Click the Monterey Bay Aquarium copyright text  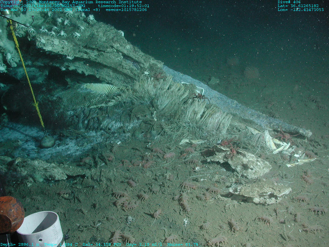pos(71,2)
